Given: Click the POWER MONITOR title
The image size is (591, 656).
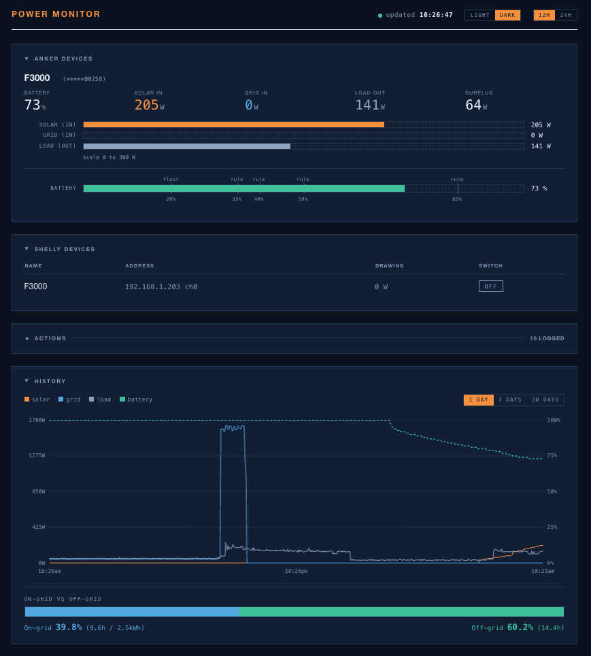Looking at the screenshot, I should click(56, 14).
